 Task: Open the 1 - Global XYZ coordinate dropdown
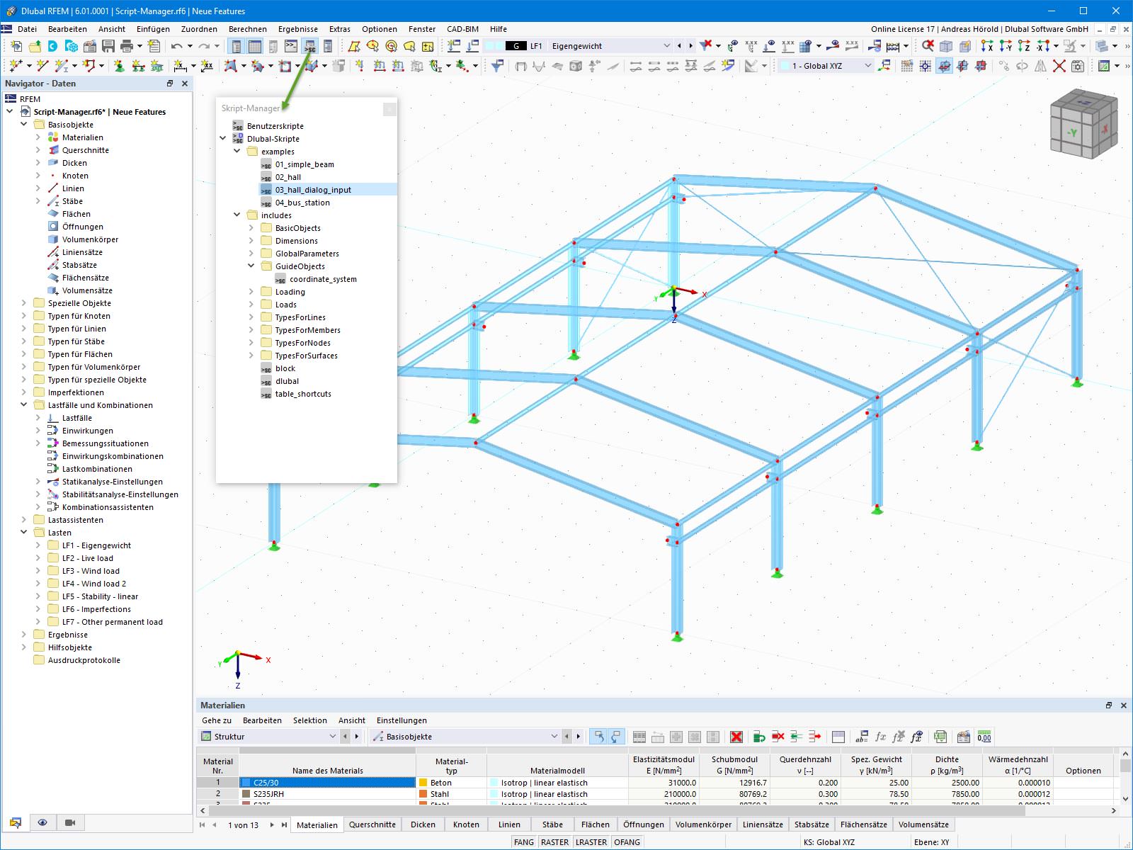867,66
